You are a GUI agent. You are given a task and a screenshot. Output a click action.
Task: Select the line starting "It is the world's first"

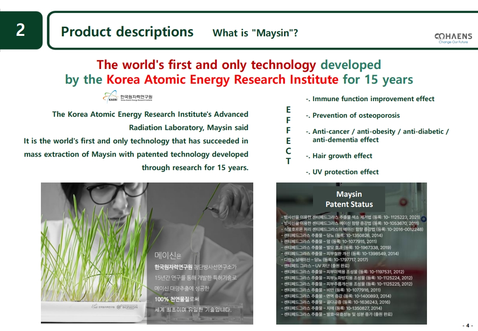(136, 141)
